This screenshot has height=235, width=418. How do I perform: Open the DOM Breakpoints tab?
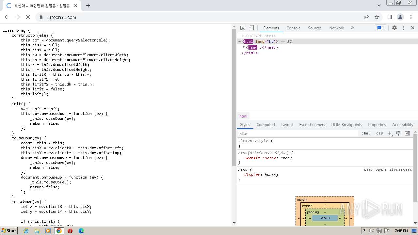click(x=346, y=125)
